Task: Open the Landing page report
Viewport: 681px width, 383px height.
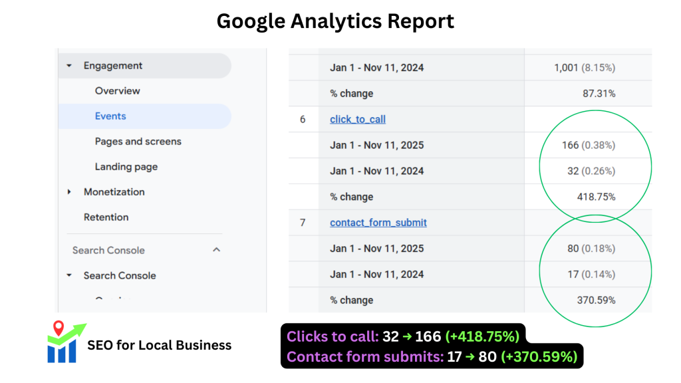Action: pyautogui.click(x=126, y=166)
